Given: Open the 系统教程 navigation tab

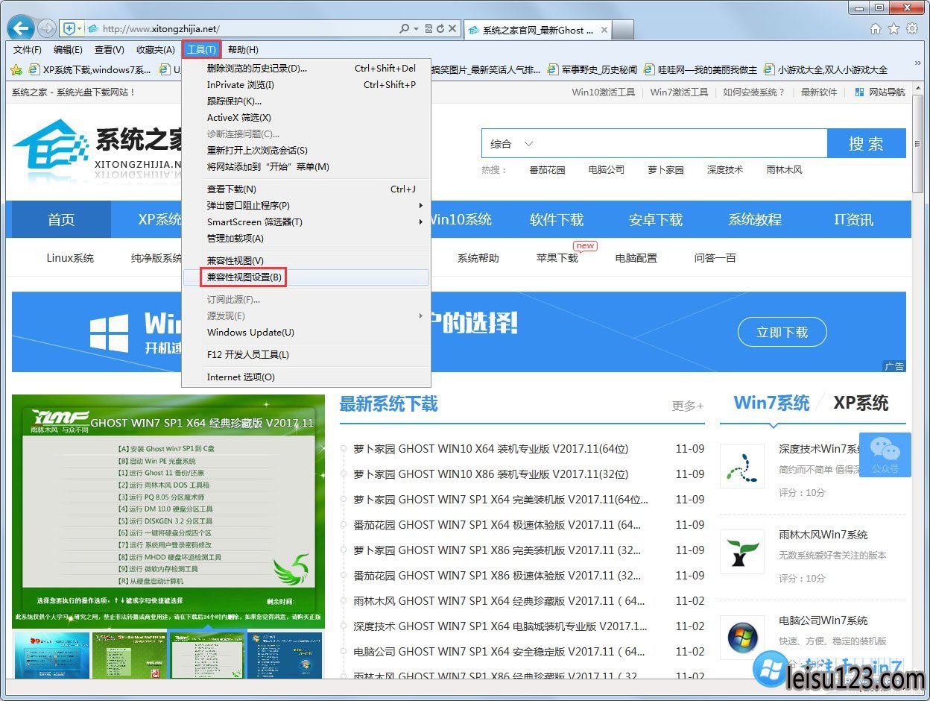Looking at the screenshot, I should pos(755,219).
